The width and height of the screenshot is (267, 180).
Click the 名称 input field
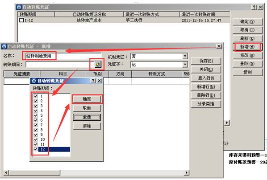63,56
